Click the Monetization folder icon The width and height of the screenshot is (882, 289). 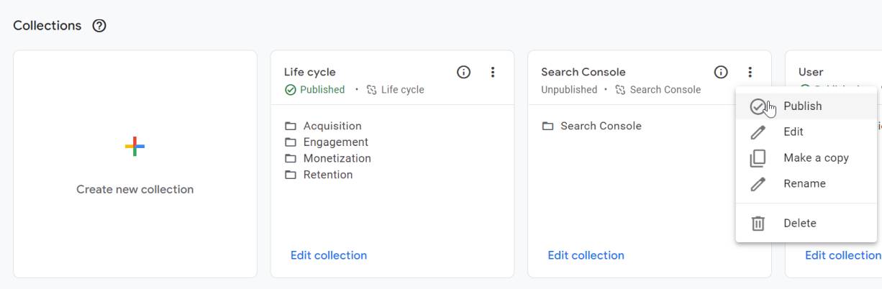pyautogui.click(x=291, y=158)
